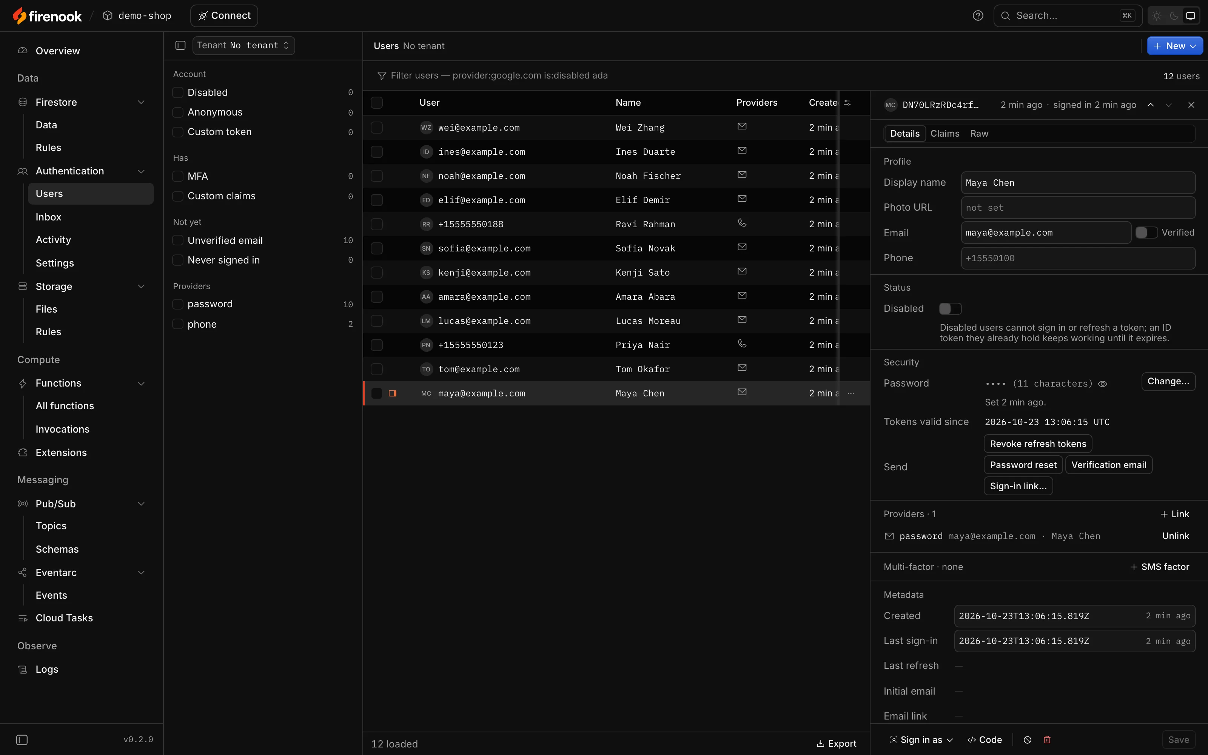Open Inbox in the sidebar
Image resolution: width=1208 pixels, height=755 pixels.
click(x=48, y=217)
